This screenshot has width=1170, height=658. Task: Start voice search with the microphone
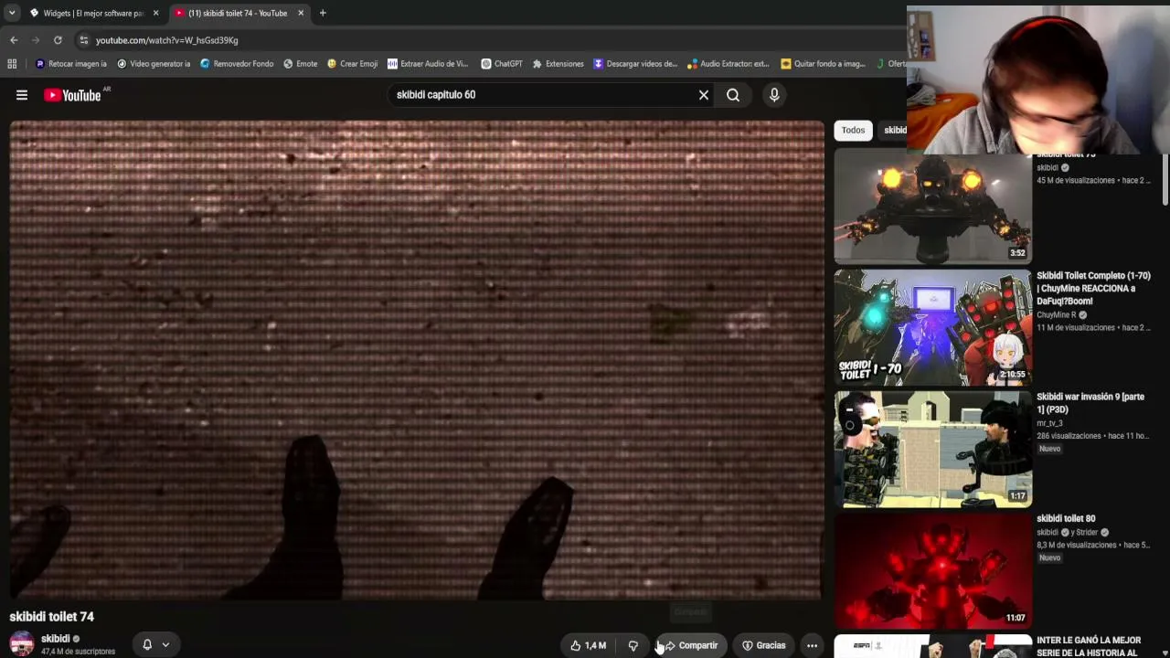point(774,95)
